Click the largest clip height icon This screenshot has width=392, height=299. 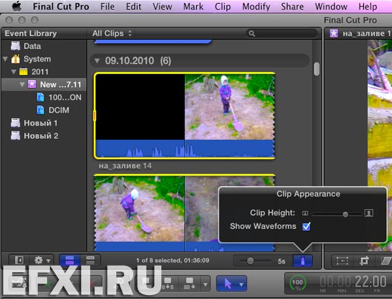click(x=368, y=213)
